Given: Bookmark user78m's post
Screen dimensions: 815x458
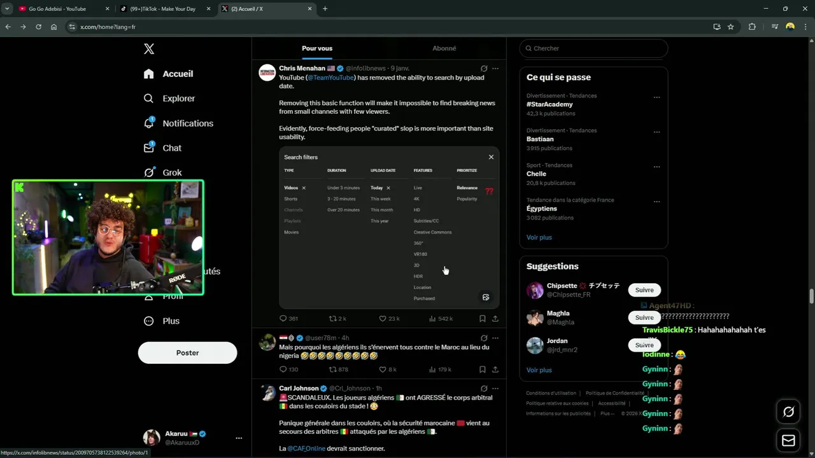Looking at the screenshot, I should click(483, 370).
